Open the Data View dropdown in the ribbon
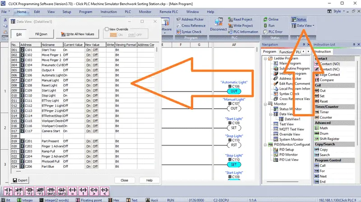 click(313, 26)
